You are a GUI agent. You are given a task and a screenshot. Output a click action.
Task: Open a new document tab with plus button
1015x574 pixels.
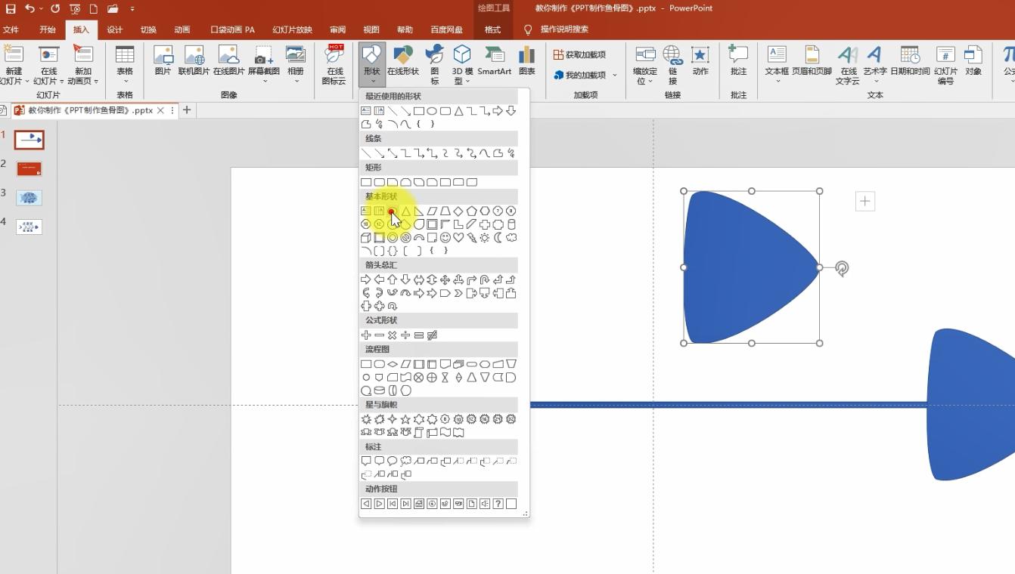point(187,110)
